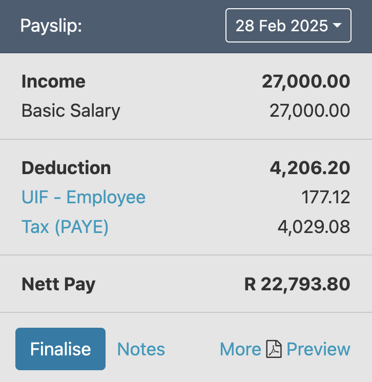Click the Income section heading

click(x=53, y=81)
